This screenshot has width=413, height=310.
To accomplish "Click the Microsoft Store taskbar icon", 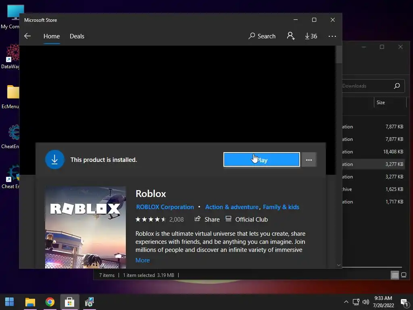I will 69,302.
